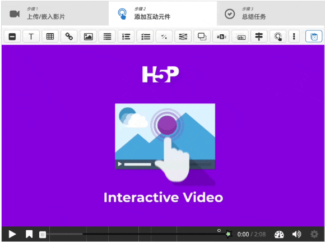
Task: Click the green star endscreen marker
Action: tap(228, 234)
